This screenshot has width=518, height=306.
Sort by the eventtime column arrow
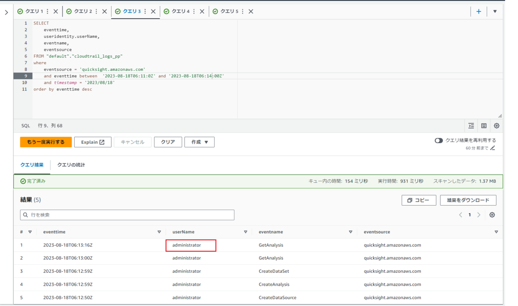pyautogui.click(x=159, y=232)
